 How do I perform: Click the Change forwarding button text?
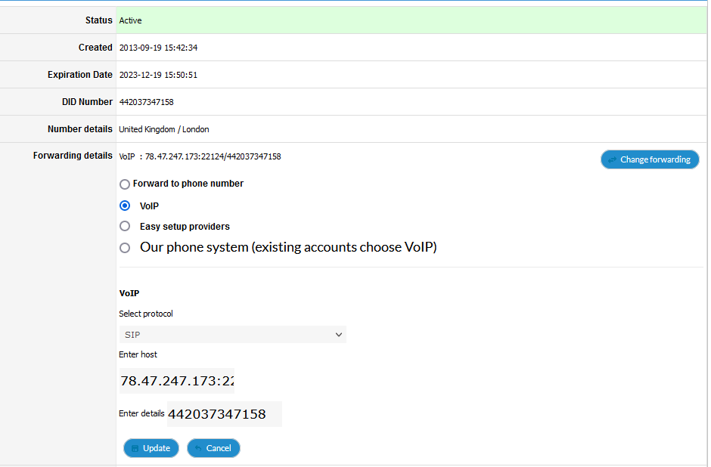655,159
